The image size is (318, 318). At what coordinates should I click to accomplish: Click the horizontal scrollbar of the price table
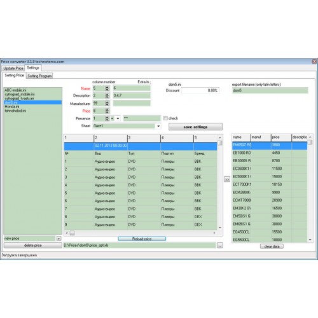pos(141,233)
